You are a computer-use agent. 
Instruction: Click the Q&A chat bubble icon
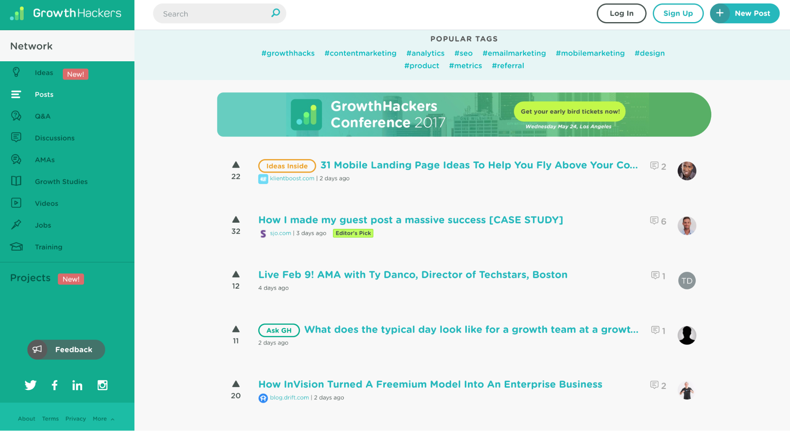coord(16,116)
